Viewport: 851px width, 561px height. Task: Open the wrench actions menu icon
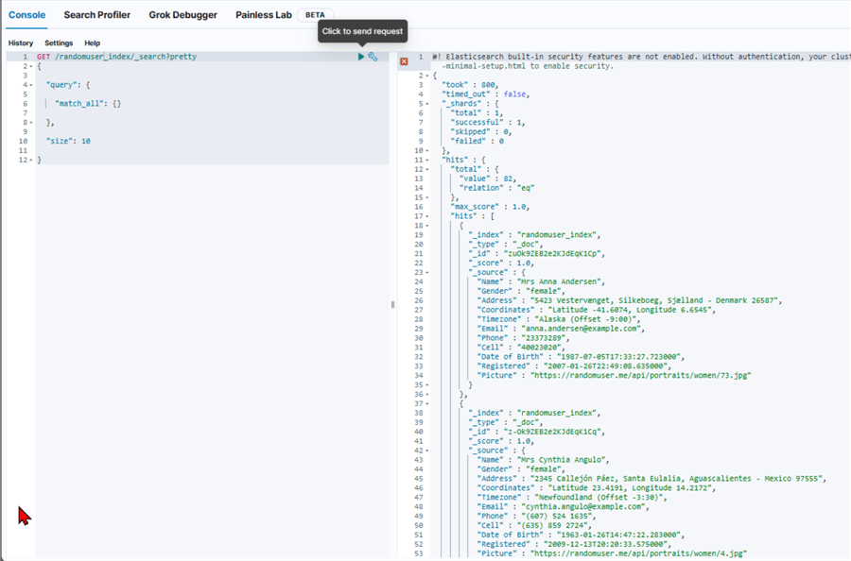(x=373, y=57)
